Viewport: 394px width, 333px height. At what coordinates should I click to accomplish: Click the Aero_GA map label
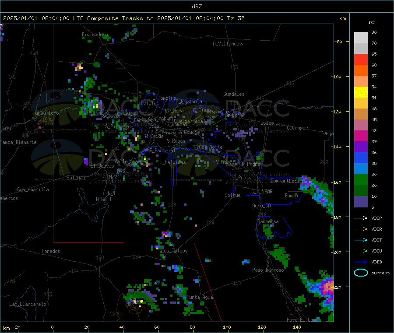261,206
